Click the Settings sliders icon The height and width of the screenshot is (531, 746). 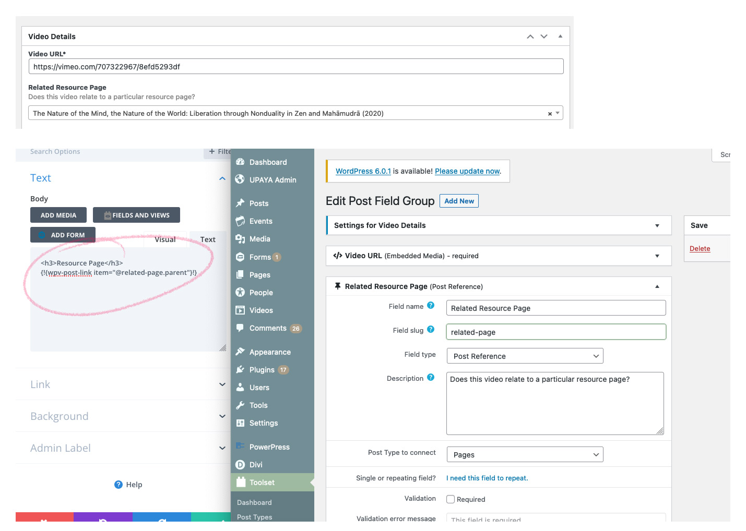[x=240, y=423]
